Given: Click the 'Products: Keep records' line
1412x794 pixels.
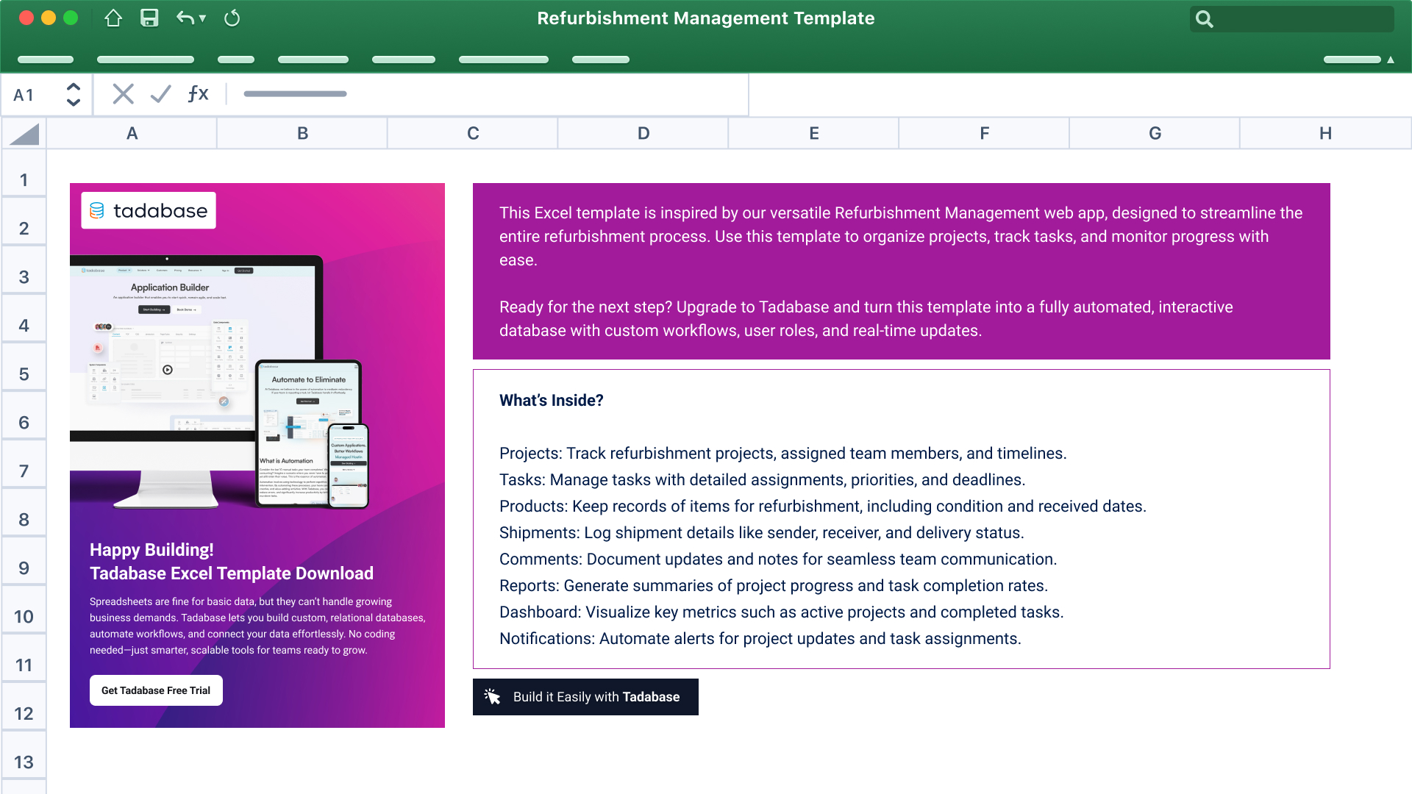Looking at the screenshot, I should coord(822,507).
